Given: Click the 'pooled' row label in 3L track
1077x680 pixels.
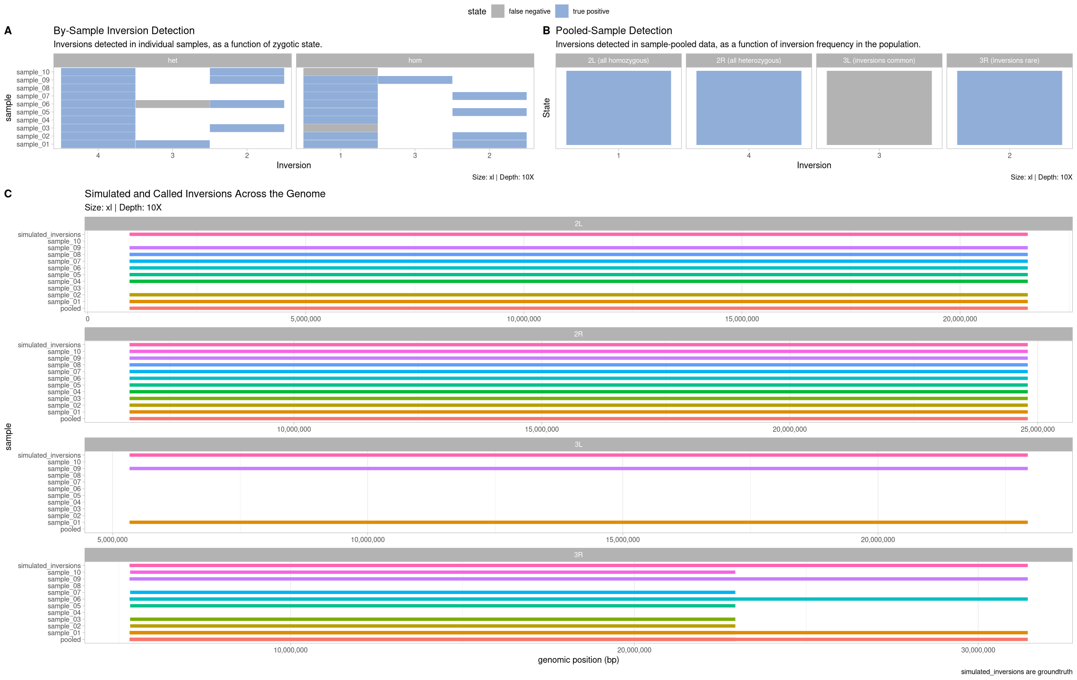Looking at the screenshot, I should [70, 529].
